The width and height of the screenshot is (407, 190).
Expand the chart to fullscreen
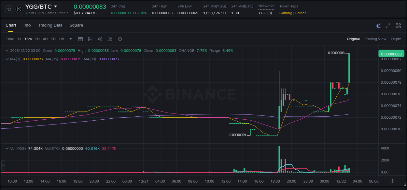(x=388, y=26)
